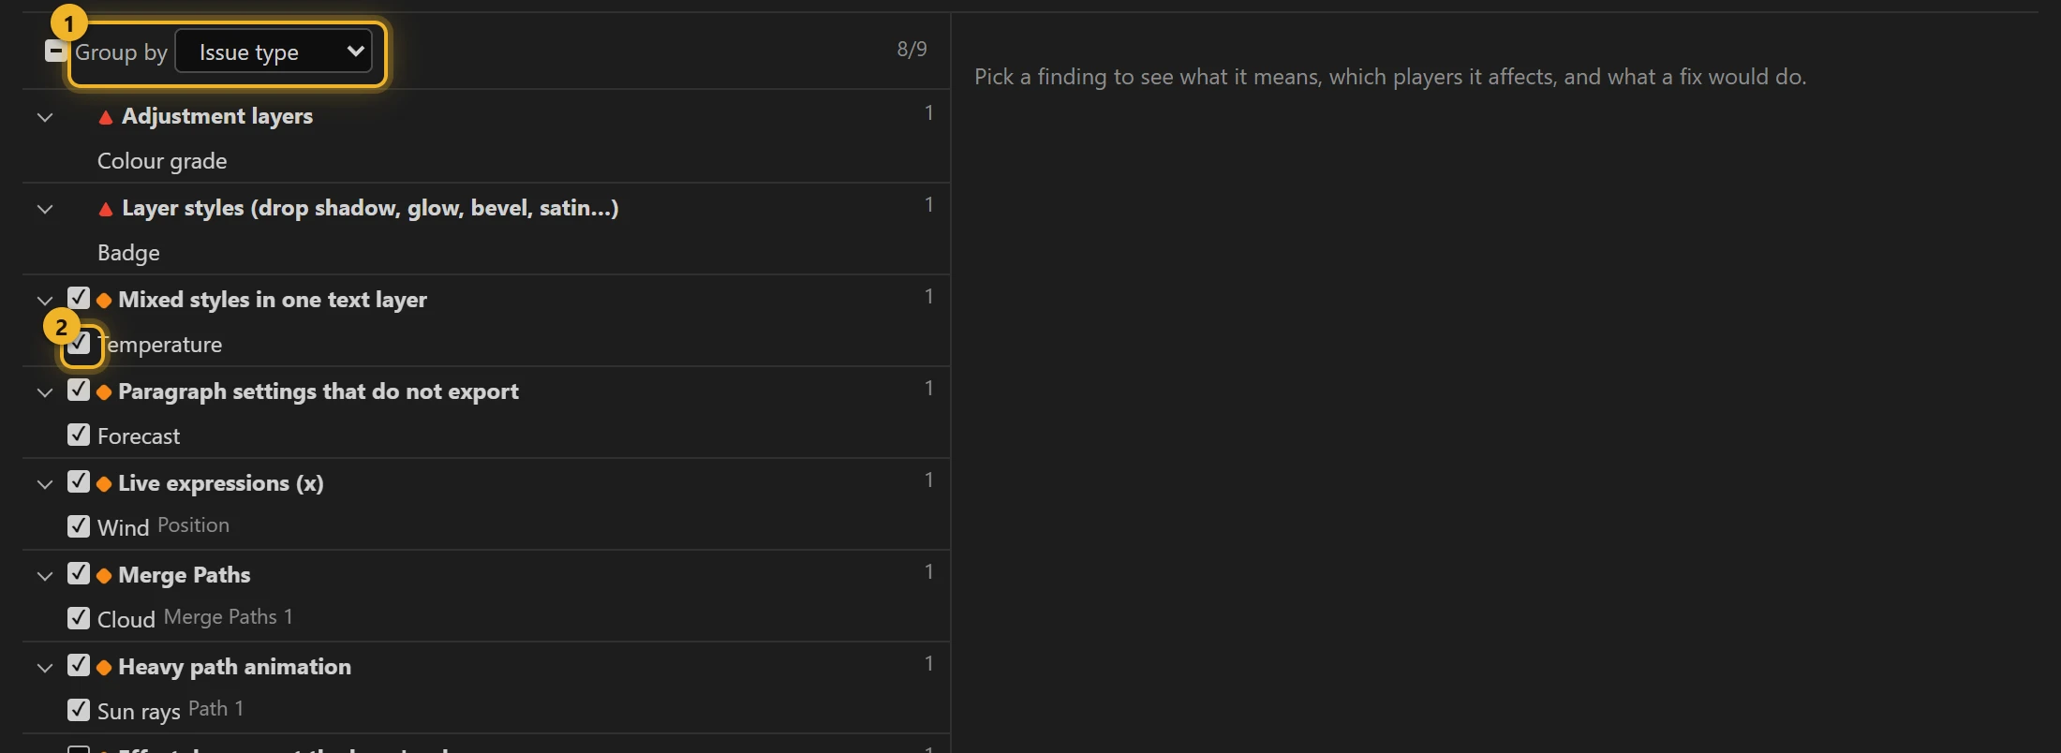Image resolution: width=2061 pixels, height=753 pixels.
Task: Uncheck the Forecast finding checkbox
Action: click(x=79, y=435)
